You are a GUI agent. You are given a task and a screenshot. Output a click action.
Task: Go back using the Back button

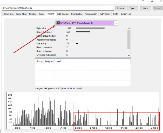[x=146, y=8]
